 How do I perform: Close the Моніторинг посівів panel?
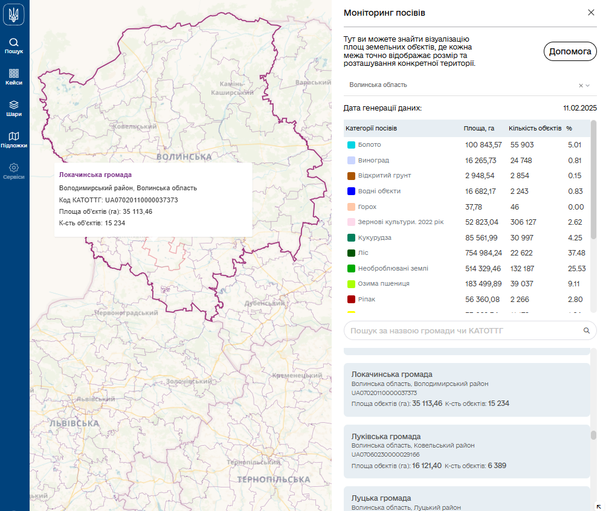(x=591, y=13)
